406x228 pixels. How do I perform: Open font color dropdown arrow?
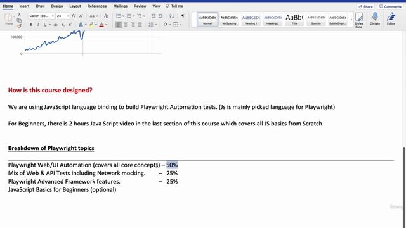(107, 25)
